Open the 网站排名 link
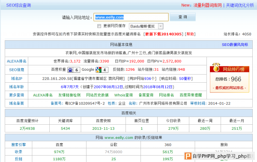257x162 pixels. tap(166, 95)
